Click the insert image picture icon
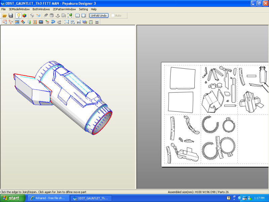The image size is (269, 202). pos(41,22)
